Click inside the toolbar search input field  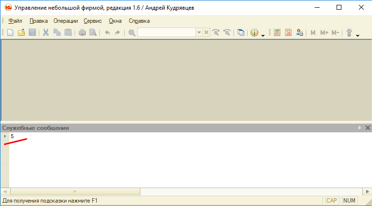pyautogui.click(x=167, y=32)
